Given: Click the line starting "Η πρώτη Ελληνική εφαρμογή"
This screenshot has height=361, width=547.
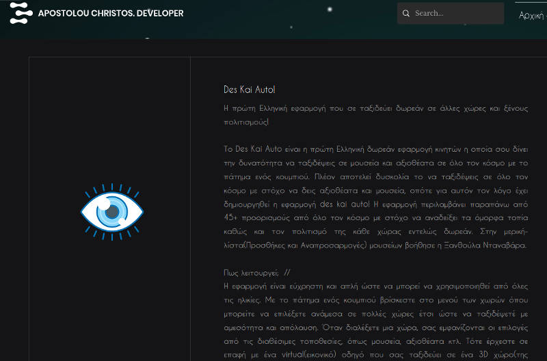Looking at the screenshot, I should click(x=375, y=109).
